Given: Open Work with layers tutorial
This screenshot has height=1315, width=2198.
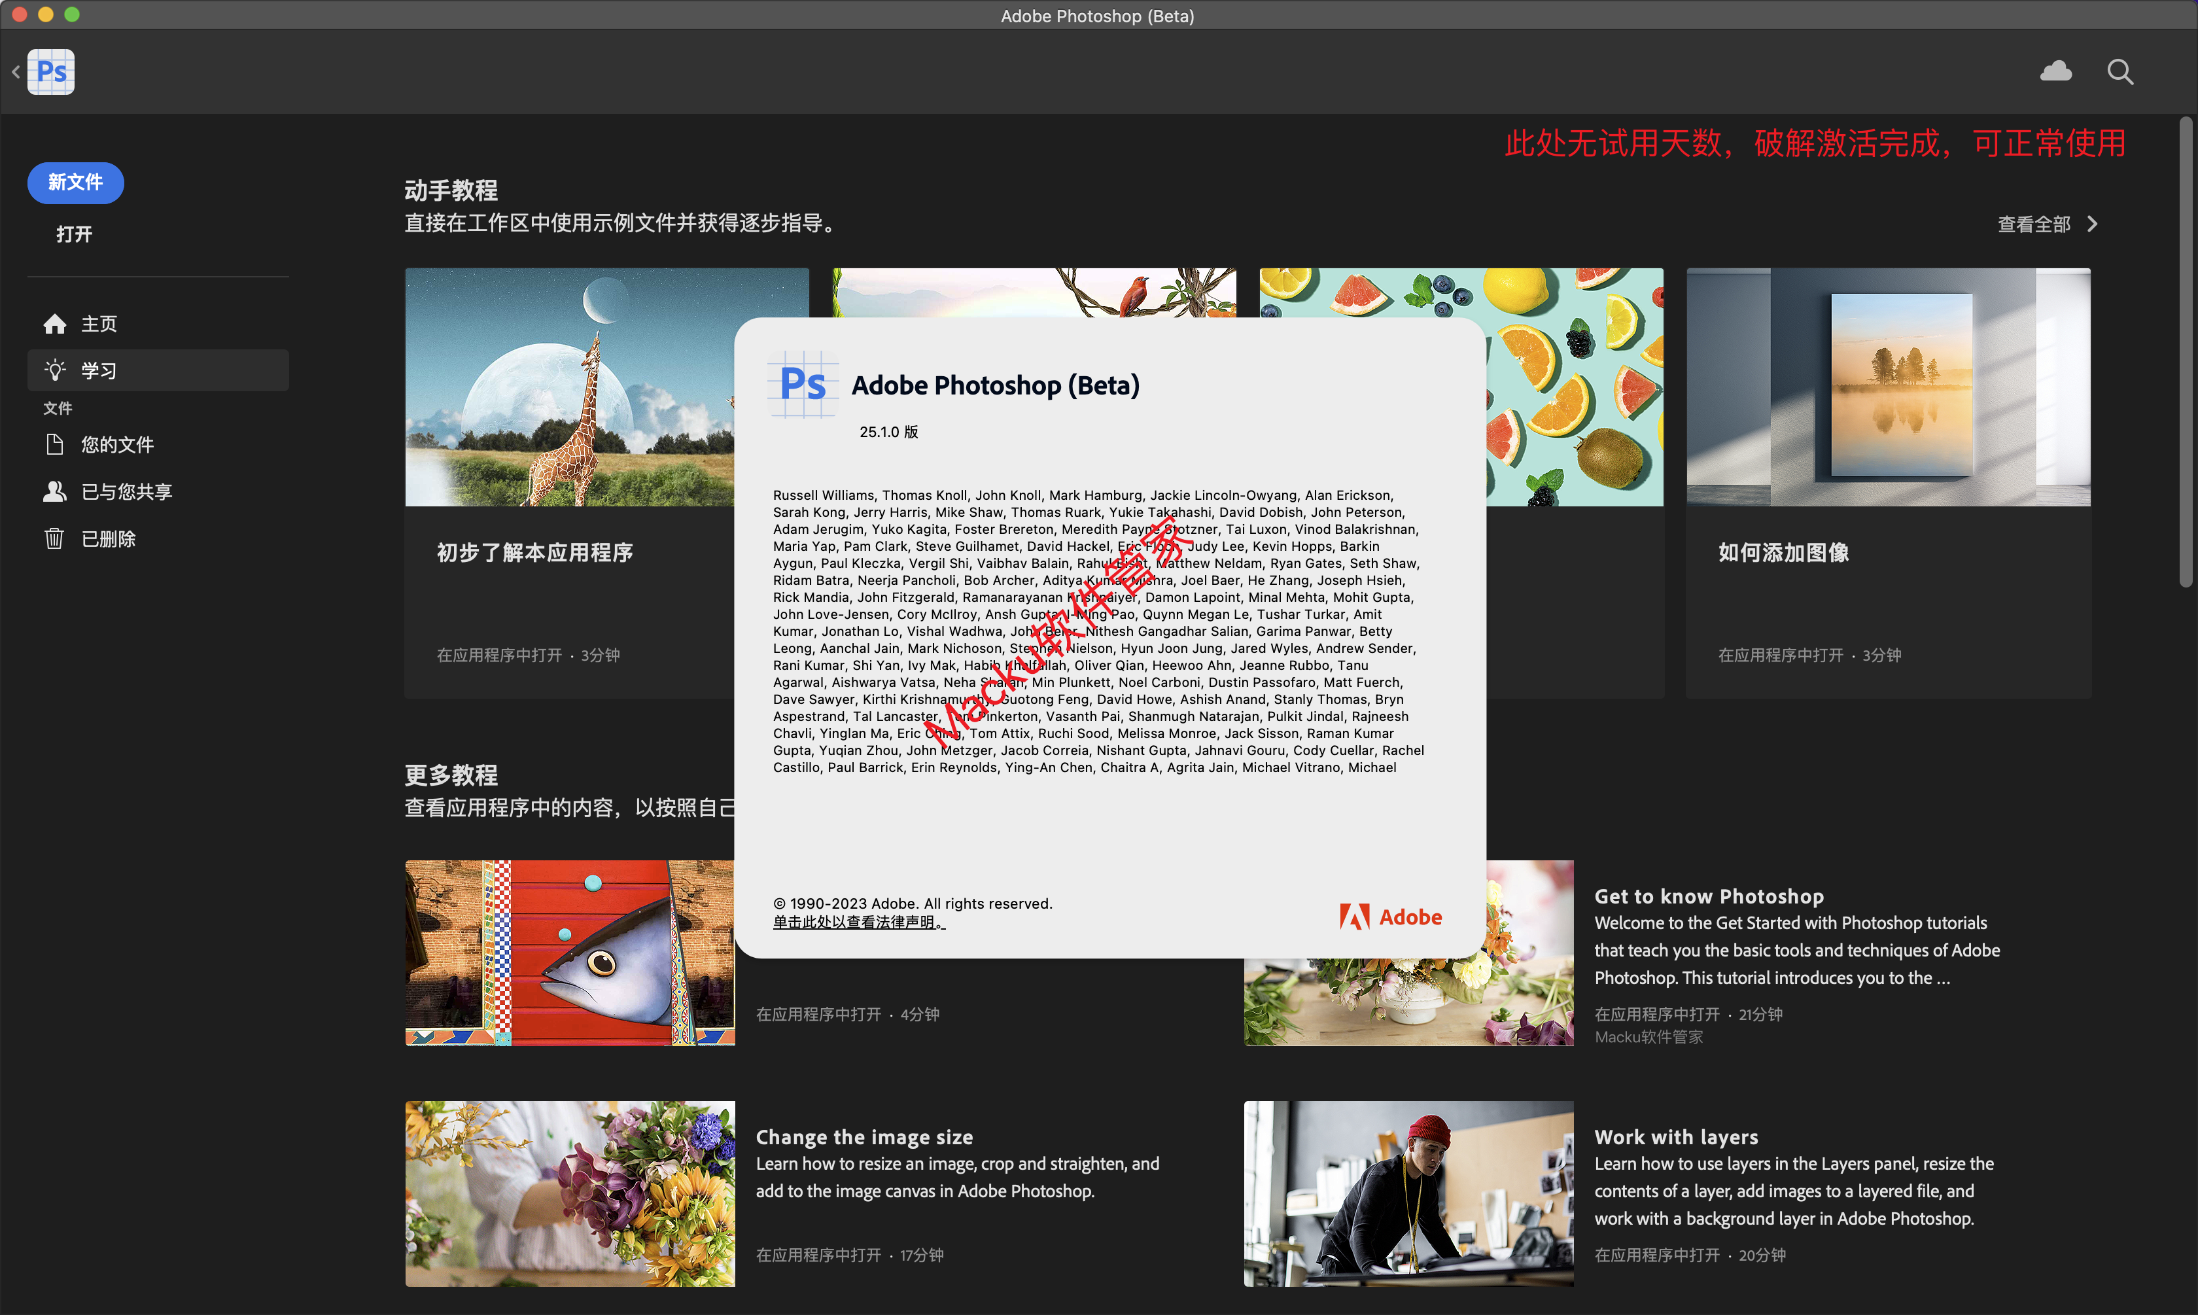Looking at the screenshot, I should click(x=1676, y=1137).
